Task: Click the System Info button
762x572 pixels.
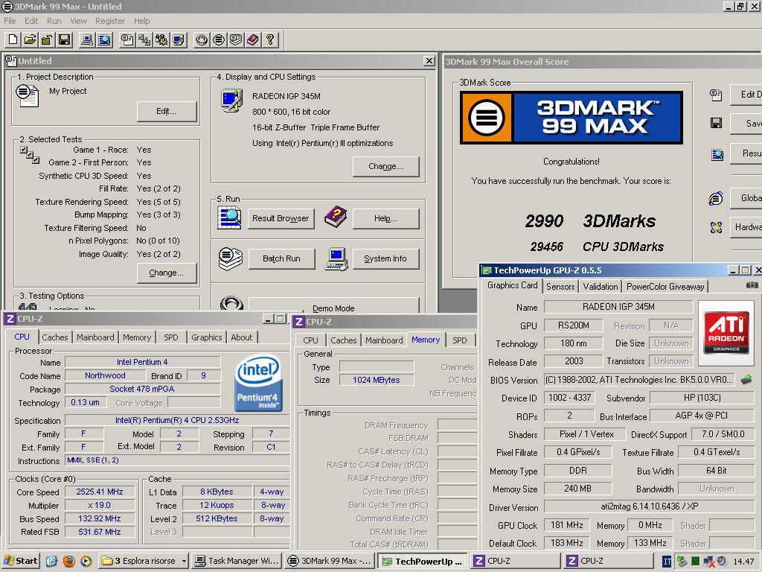Action: click(x=385, y=258)
